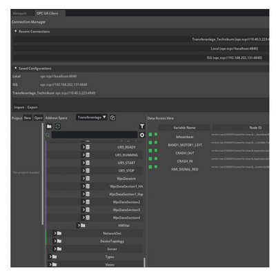Click the database icon of UR5_RUNNING node

point(88,155)
